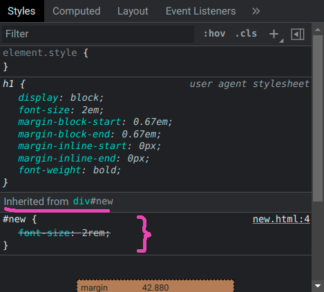This screenshot has height=292, width=324.
Task: Click the div#new inherited element link
Action: point(93,201)
